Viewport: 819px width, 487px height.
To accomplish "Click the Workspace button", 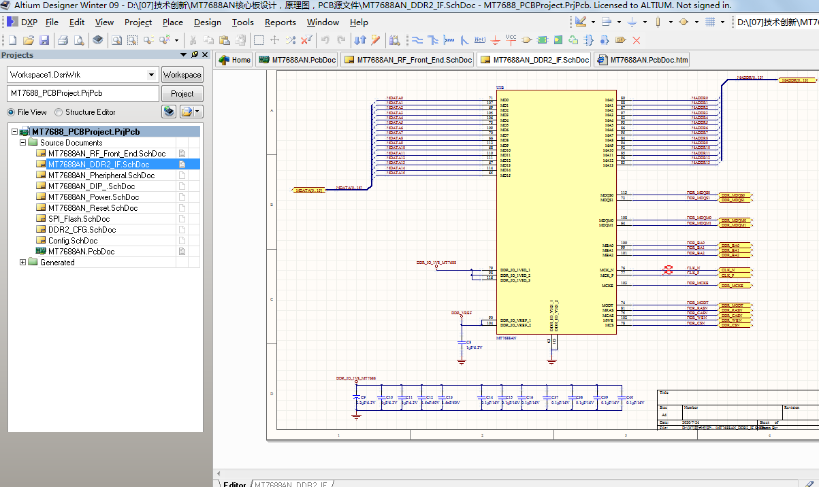I will [x=182, y=75].
